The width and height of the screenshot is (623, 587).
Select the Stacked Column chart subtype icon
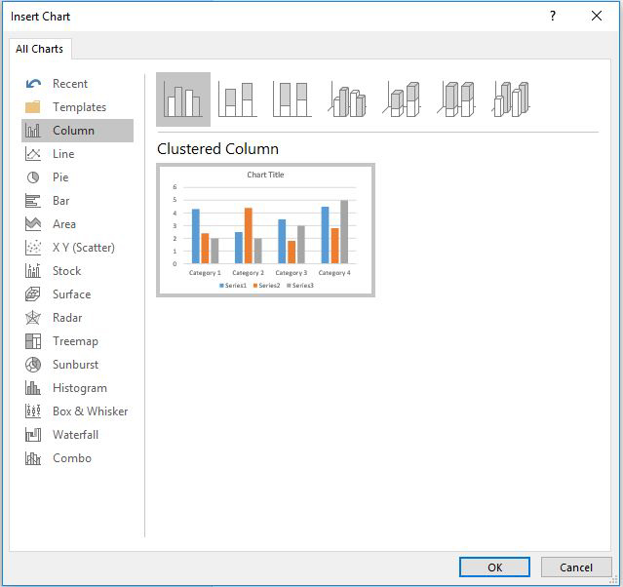238,99
